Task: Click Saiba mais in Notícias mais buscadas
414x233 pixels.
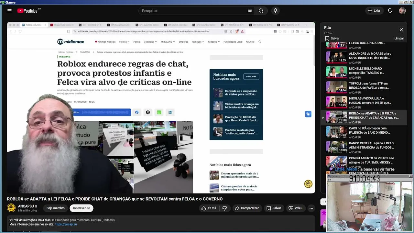Action: [251, 76]
